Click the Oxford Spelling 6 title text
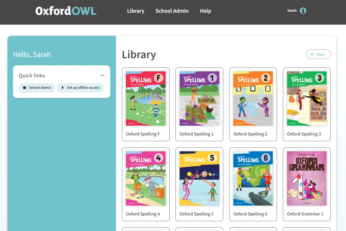 pos(250,214)
